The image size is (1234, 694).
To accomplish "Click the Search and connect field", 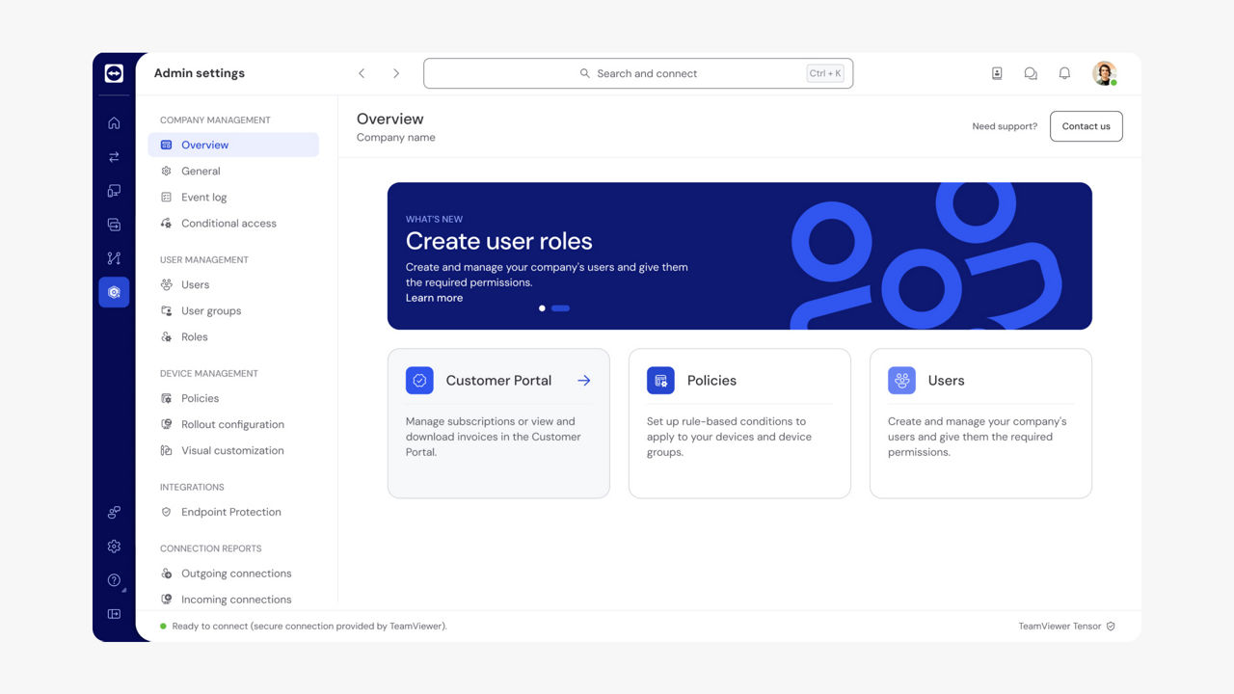I will (638, 73).
